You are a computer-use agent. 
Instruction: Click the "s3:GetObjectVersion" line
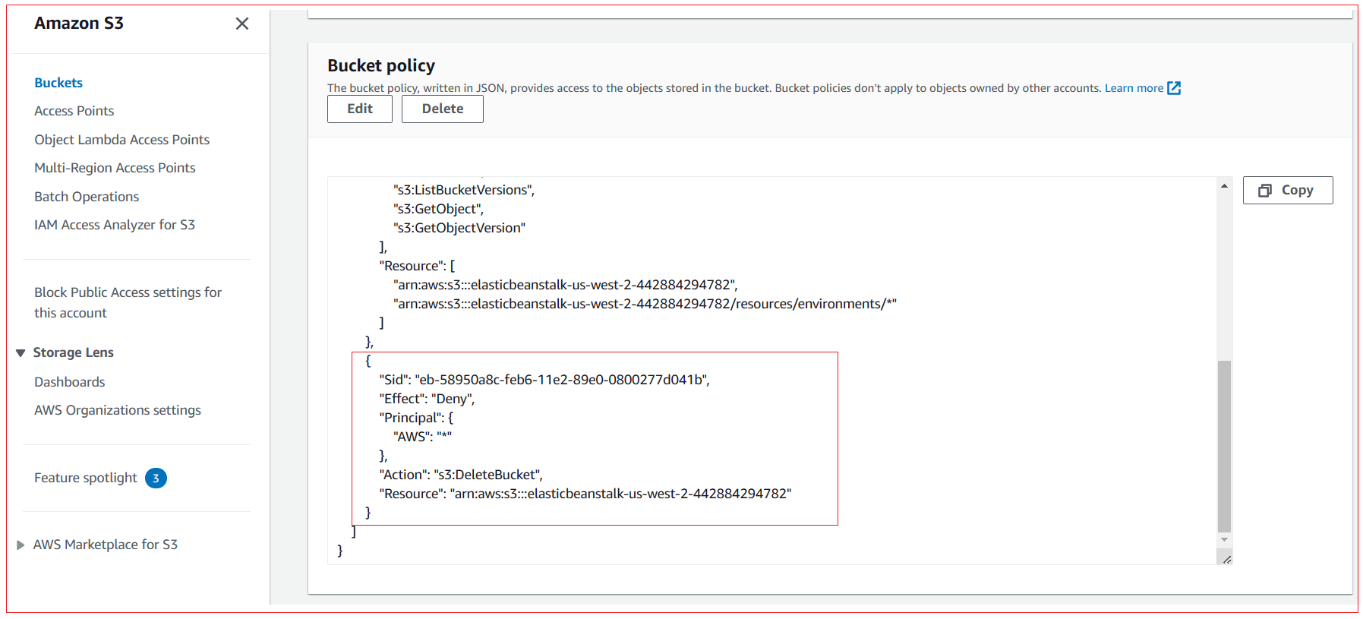pyautogui.click(x=459, y=228)
